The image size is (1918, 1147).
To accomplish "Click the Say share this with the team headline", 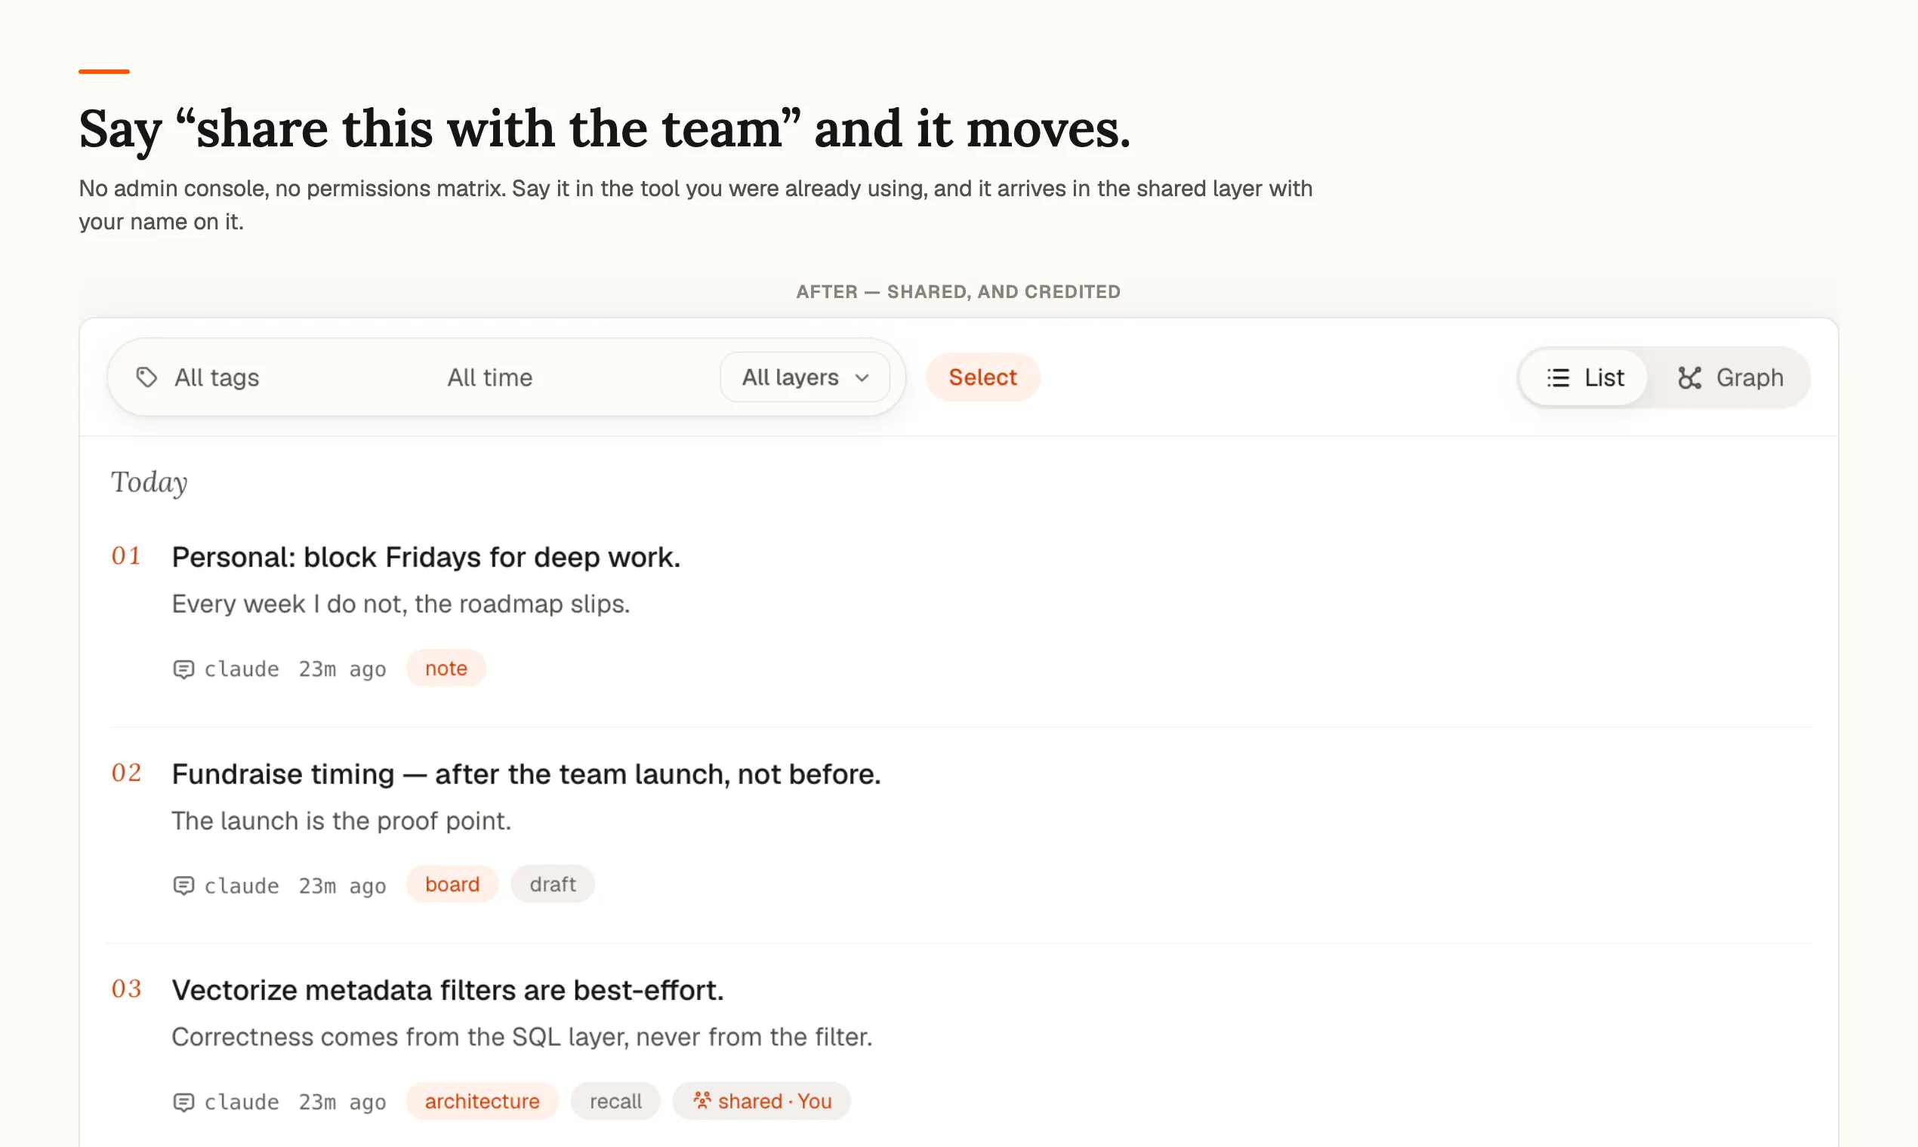I will coord(605,129).
